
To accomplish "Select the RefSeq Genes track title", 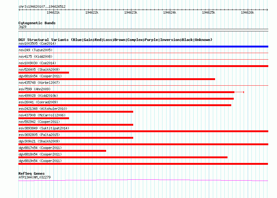I will coord(31,173).
